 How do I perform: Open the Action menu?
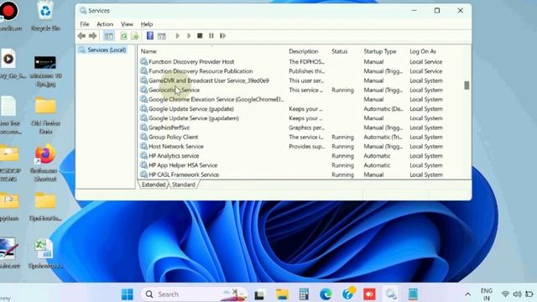click(x=105, y=24)
